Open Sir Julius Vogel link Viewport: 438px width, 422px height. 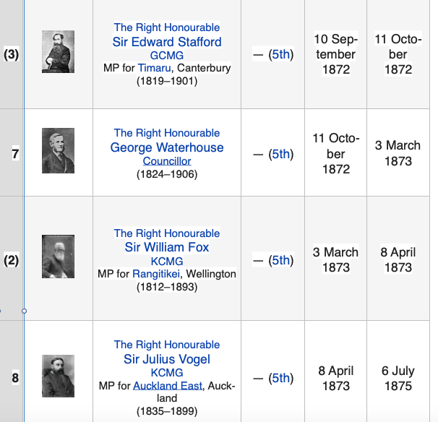pyautogui.click(x=167, y=359)
